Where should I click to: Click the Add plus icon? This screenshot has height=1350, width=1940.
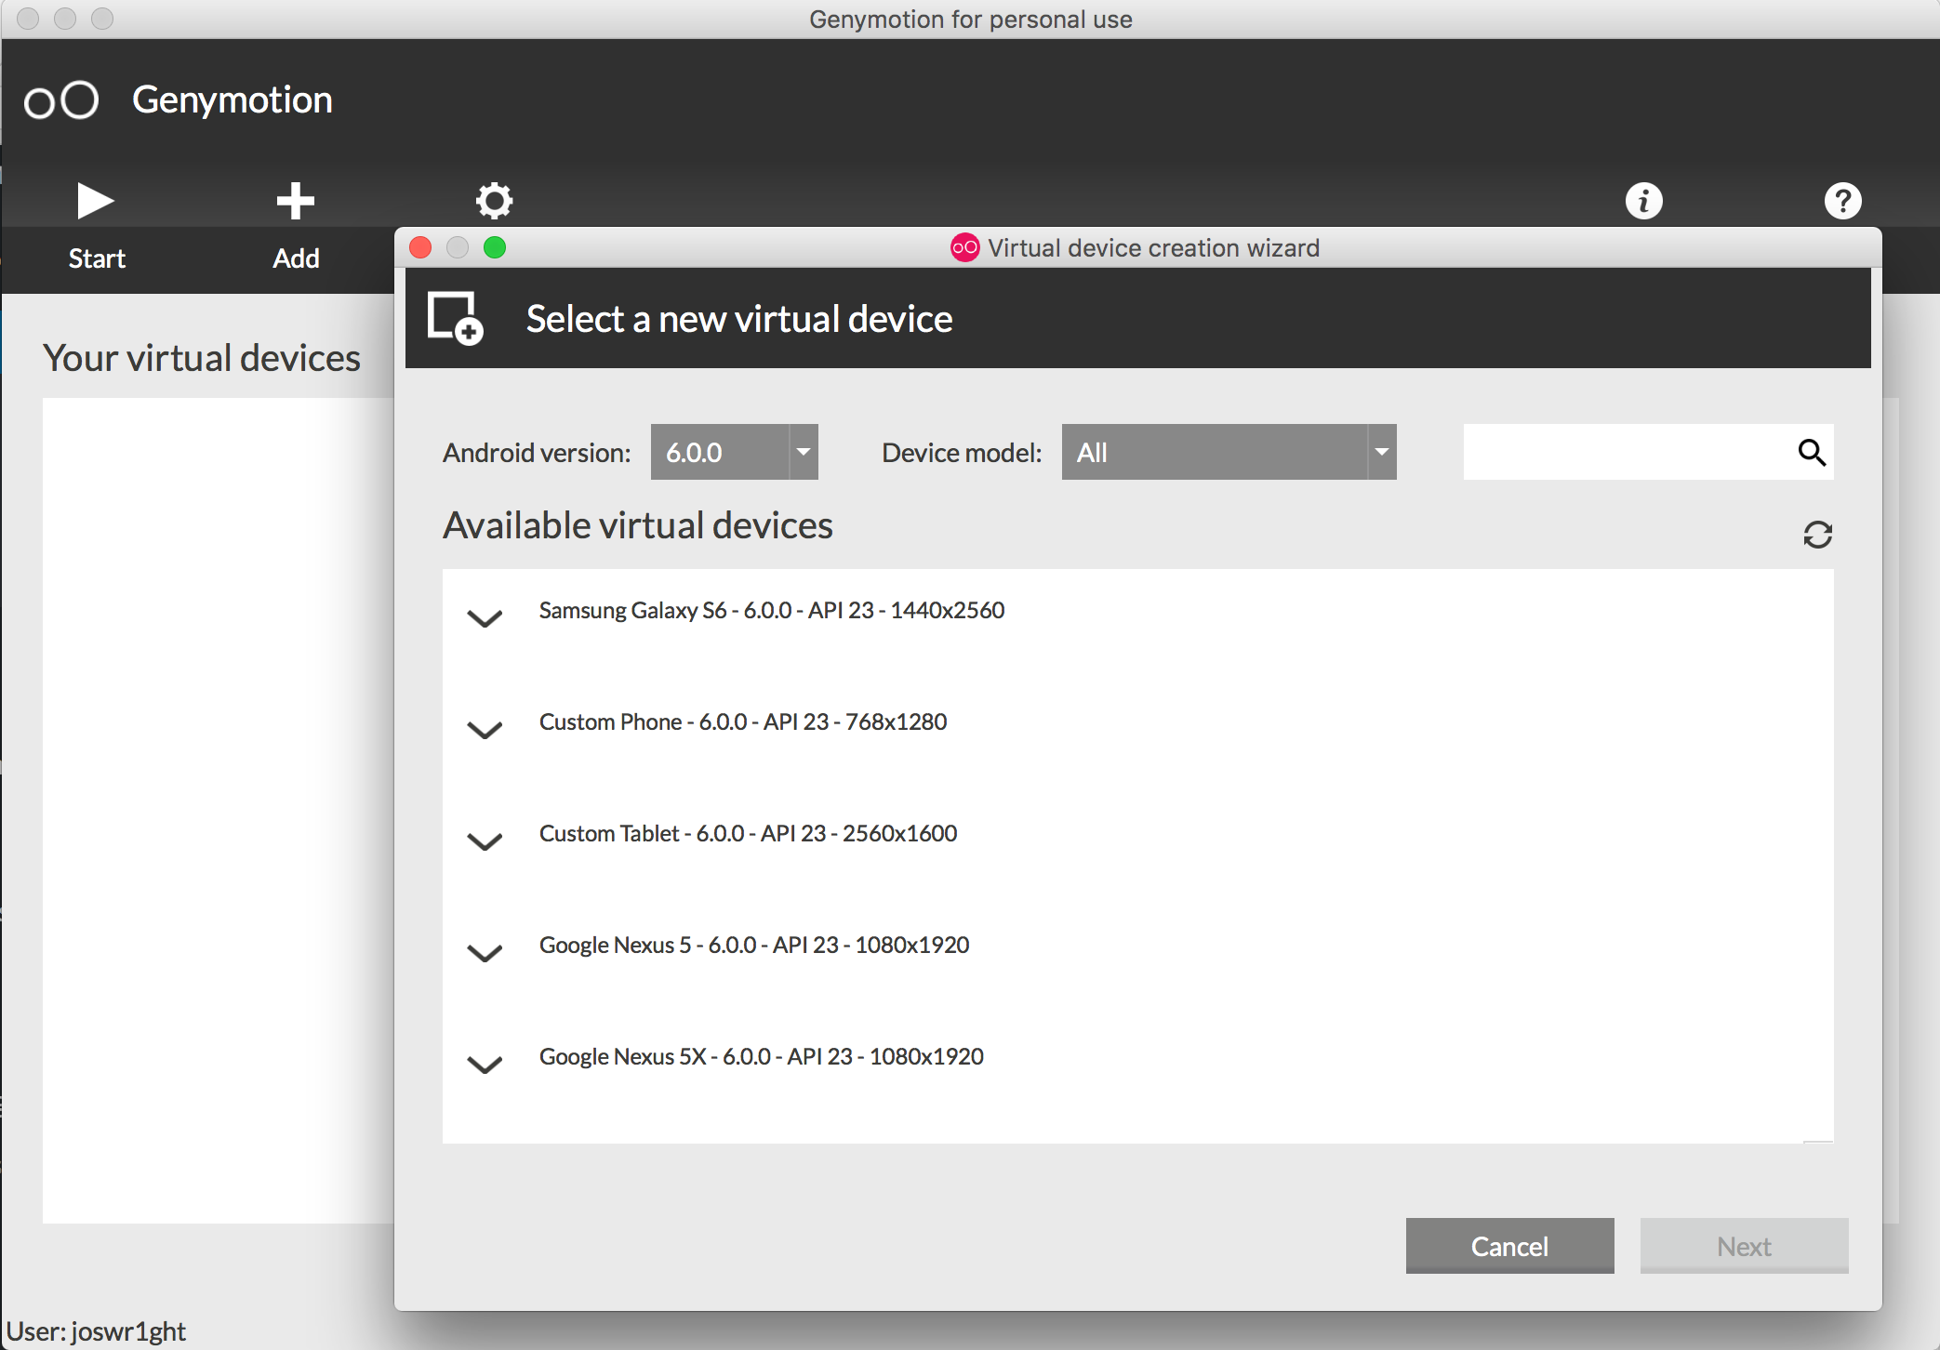[296, 200]
